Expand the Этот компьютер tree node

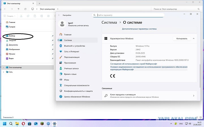coord(3,67)
